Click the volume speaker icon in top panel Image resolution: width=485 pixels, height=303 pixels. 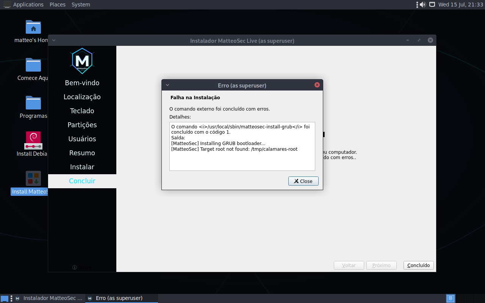click(422, 5)
